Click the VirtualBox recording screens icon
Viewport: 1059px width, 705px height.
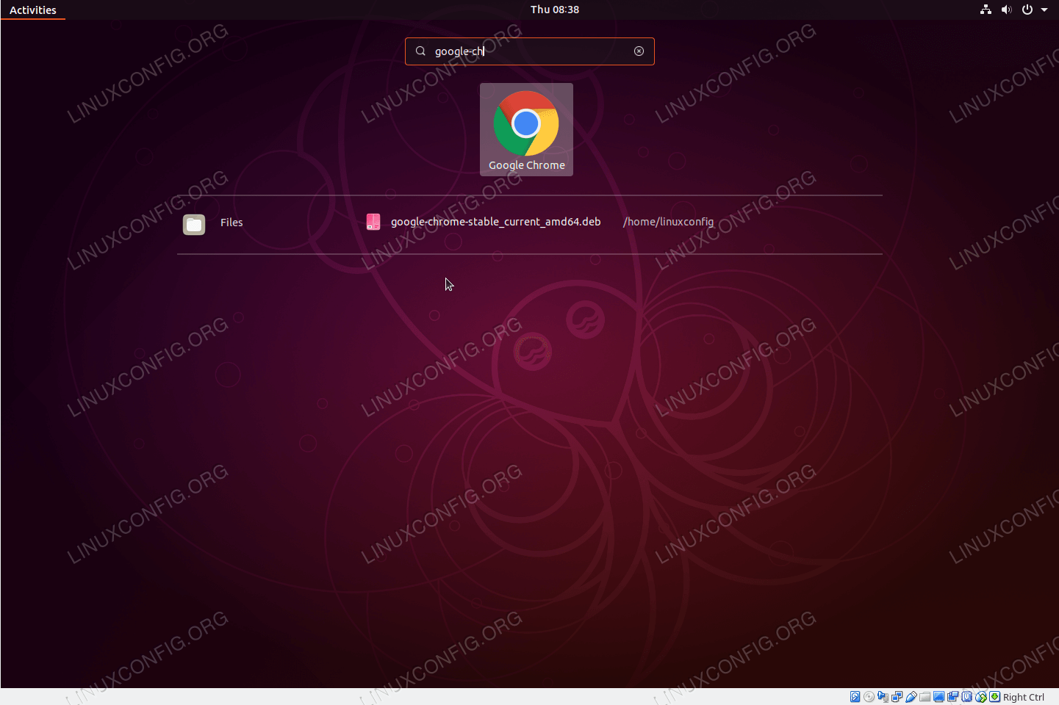pos(952,697)
